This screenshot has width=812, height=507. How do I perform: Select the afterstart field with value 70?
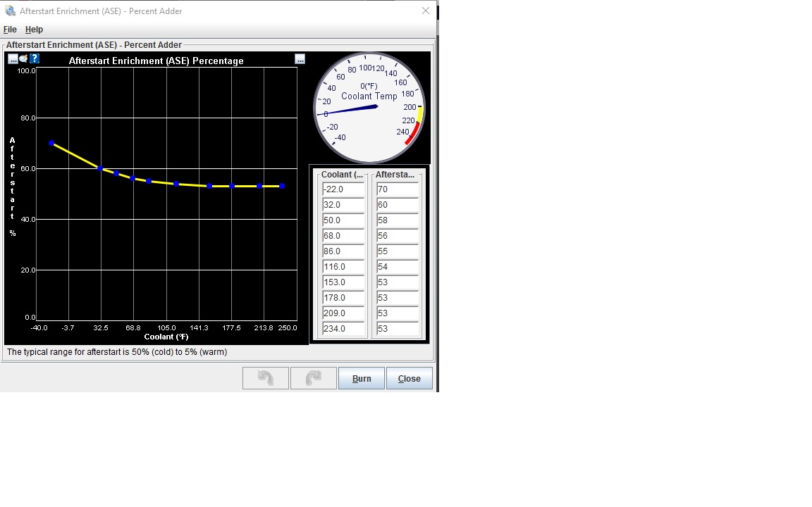(x=398, y=189)
